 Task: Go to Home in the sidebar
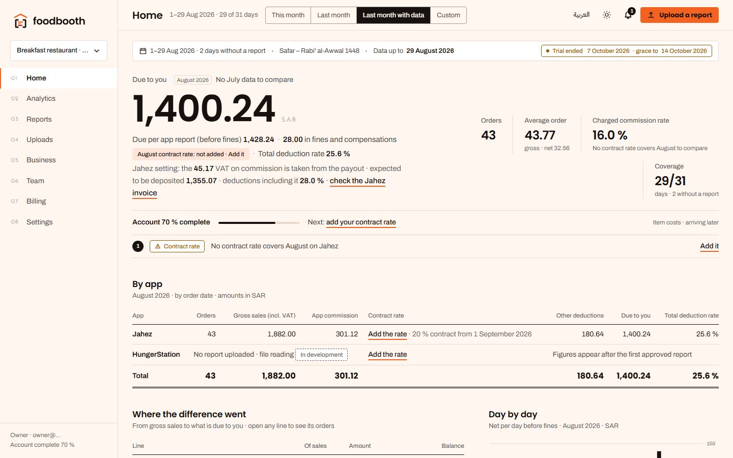59,78
